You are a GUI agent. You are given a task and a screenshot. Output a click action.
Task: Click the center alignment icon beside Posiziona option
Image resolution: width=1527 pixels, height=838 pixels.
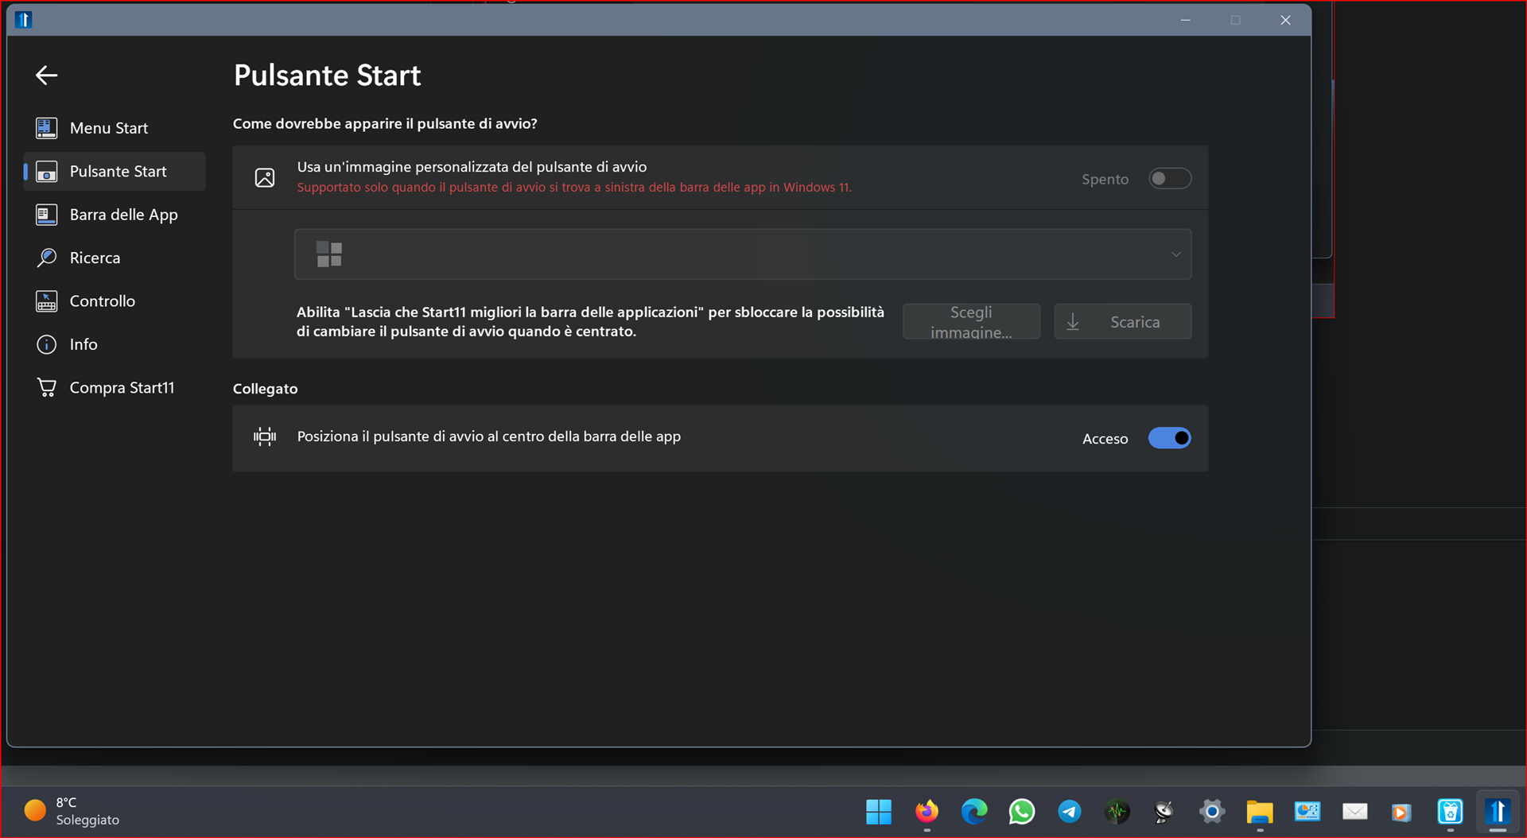(x=265, y=436)
